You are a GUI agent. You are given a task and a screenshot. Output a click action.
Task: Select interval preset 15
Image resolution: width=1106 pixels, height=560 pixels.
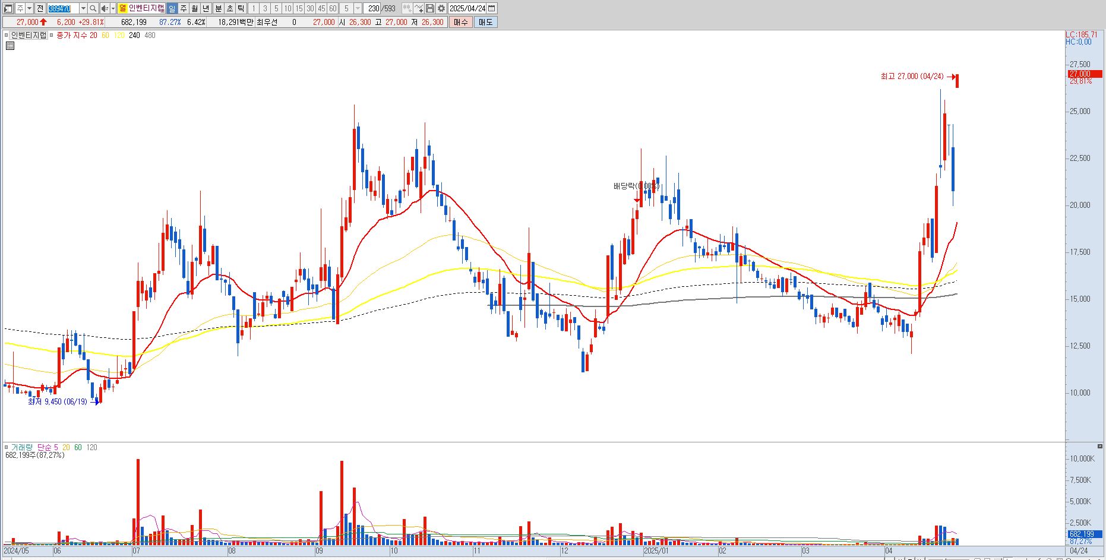coord(299,8)
